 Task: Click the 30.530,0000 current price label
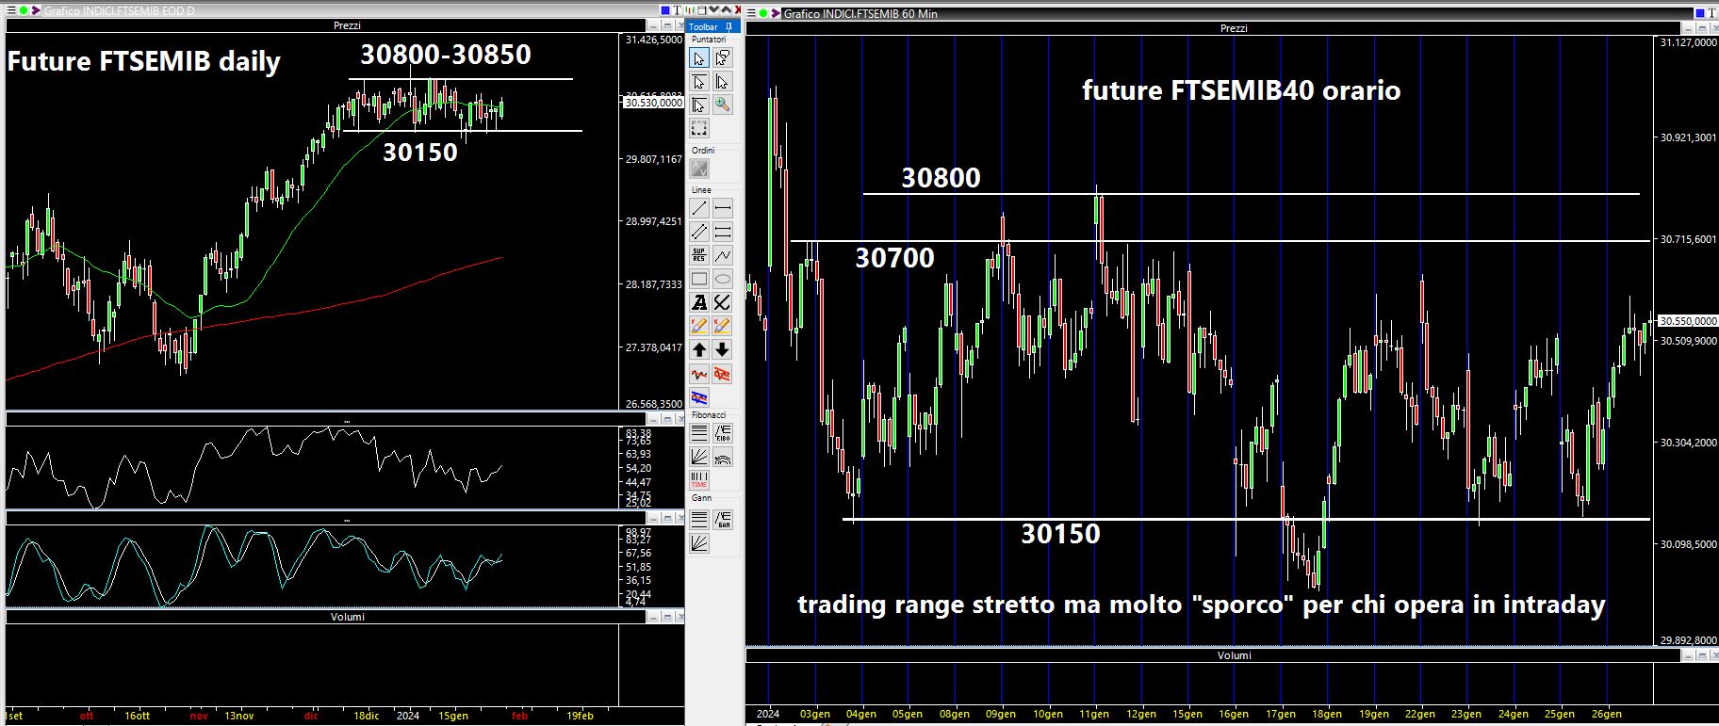click(x=654, y=103)
